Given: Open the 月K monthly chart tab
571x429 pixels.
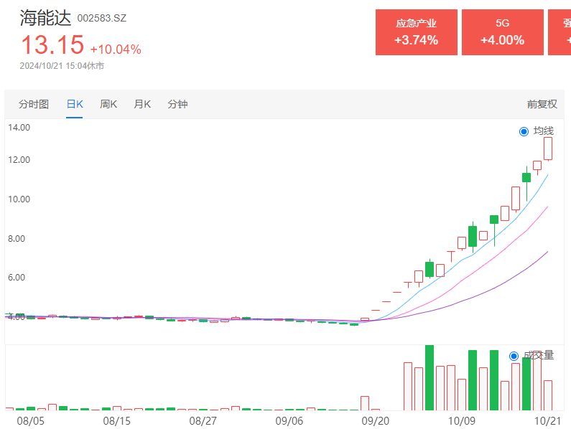Looking at the screenshot, I should [x=142, y=104].
